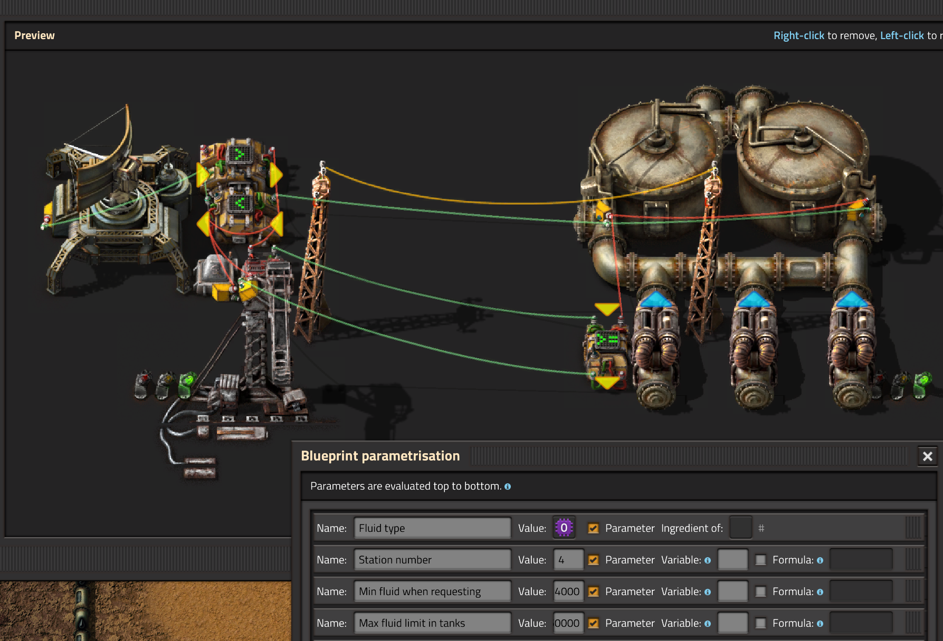Grab the reorder handle of Fluid type row
943x641 pixels.
pos(913,528)
